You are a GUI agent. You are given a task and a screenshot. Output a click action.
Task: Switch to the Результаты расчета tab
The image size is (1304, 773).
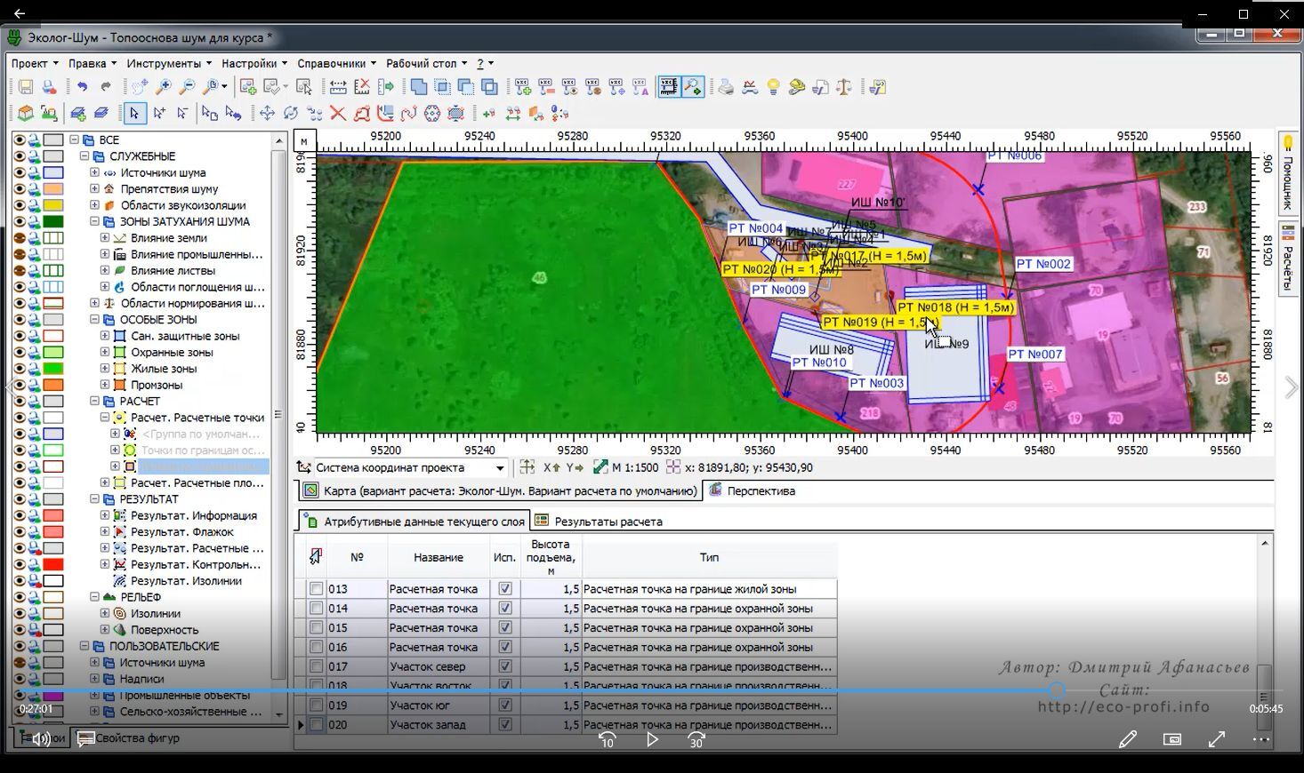click(608, 522)
